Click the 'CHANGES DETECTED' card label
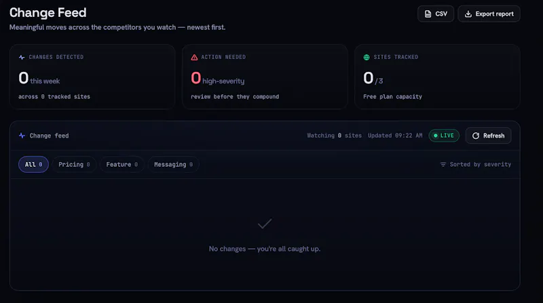Image resolution: width=543 pixels, height=303 pixels. tap(56, 57)
